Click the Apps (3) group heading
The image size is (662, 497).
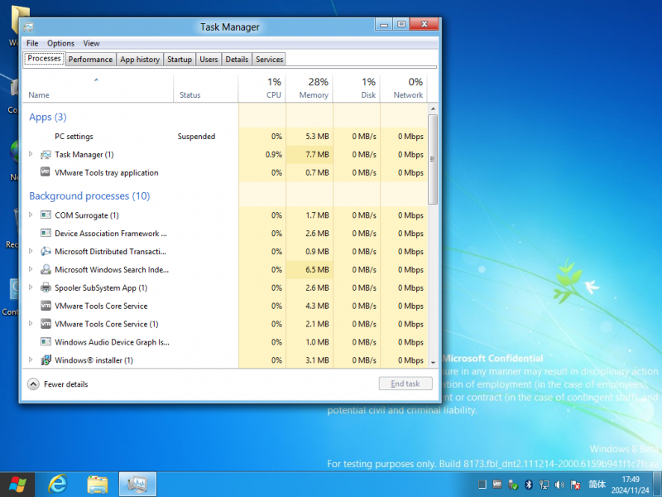click(48, 117)
